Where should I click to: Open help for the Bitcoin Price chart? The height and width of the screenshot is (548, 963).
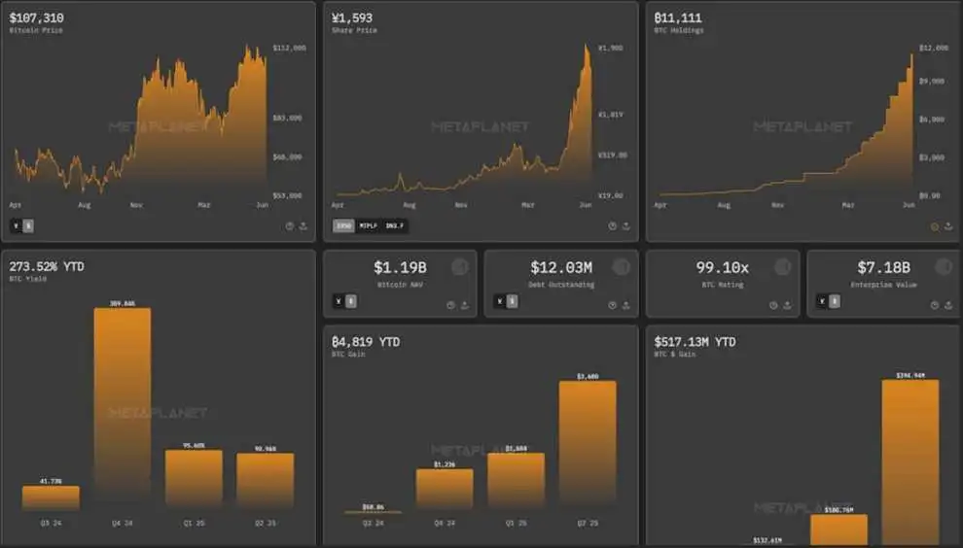(290, 225)
